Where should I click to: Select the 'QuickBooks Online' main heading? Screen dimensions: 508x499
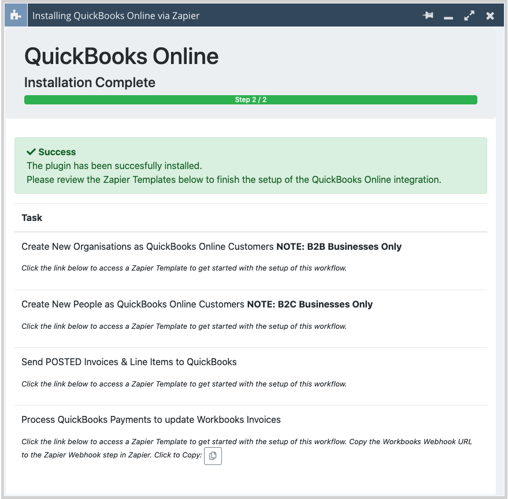pyautogui.click(x=121, y=57)
